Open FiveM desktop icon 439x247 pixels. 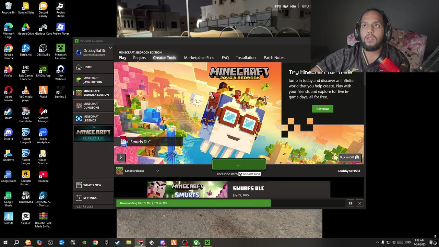pyautogui.click(x=43, y=92)
